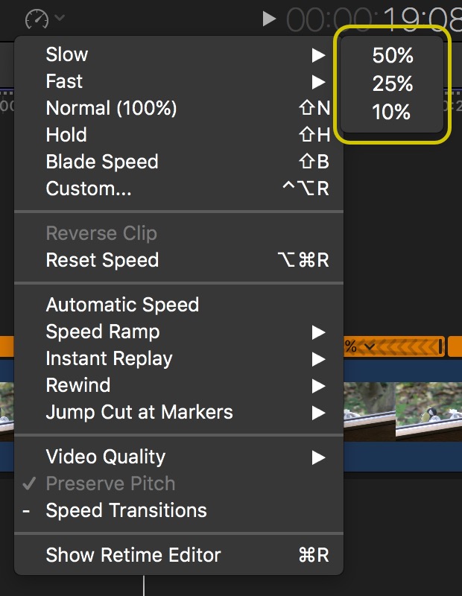
Task: Expand the chevron next to the speedometer icon
Action: click(60, 17)
